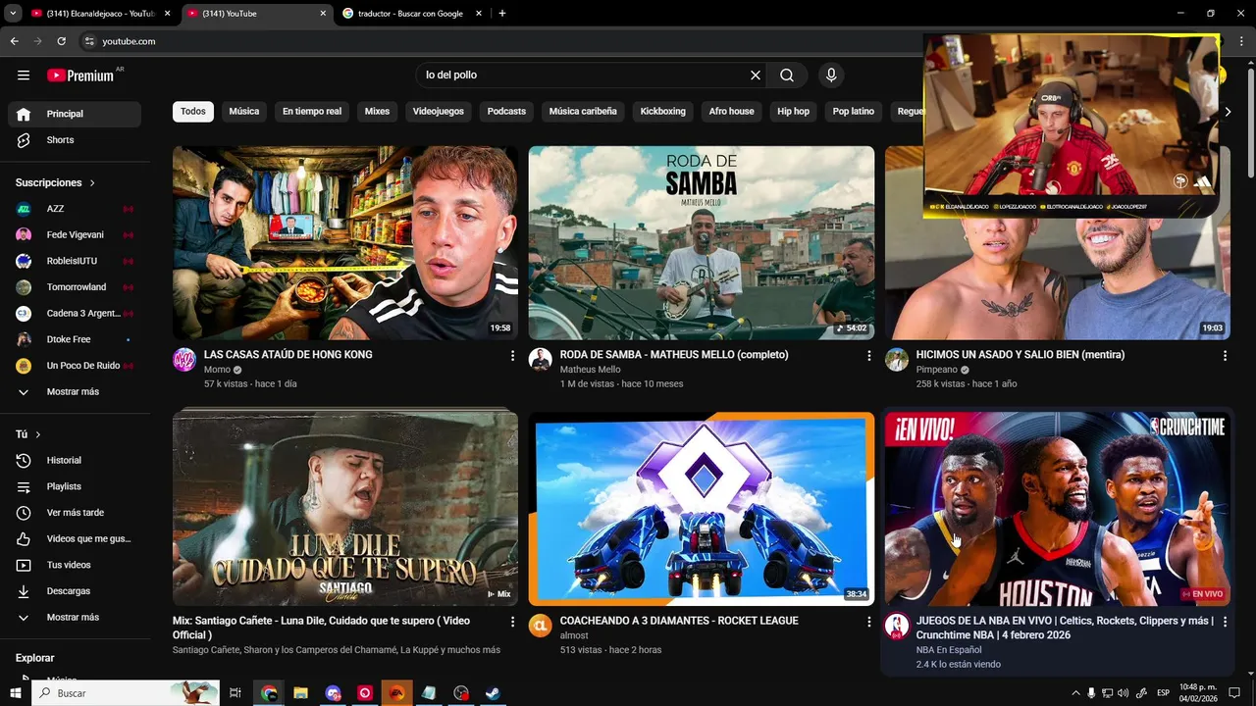1256x706 pixels.
Task: Select the Hip hop chip
Action: [794, 112]
